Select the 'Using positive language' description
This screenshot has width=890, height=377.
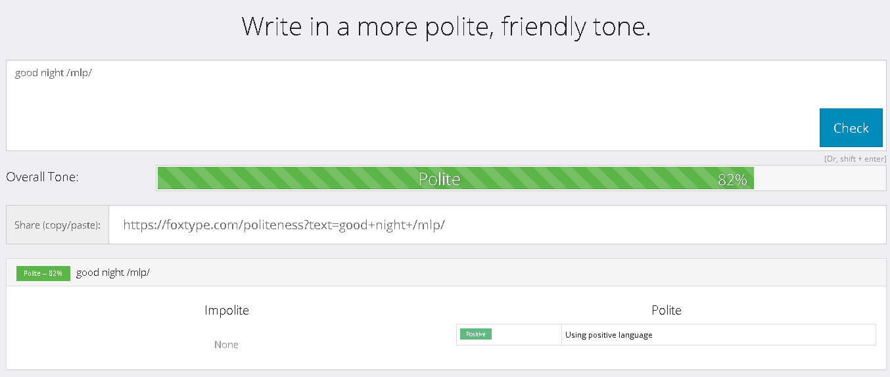pyautogui.click(x=609, y=335)
